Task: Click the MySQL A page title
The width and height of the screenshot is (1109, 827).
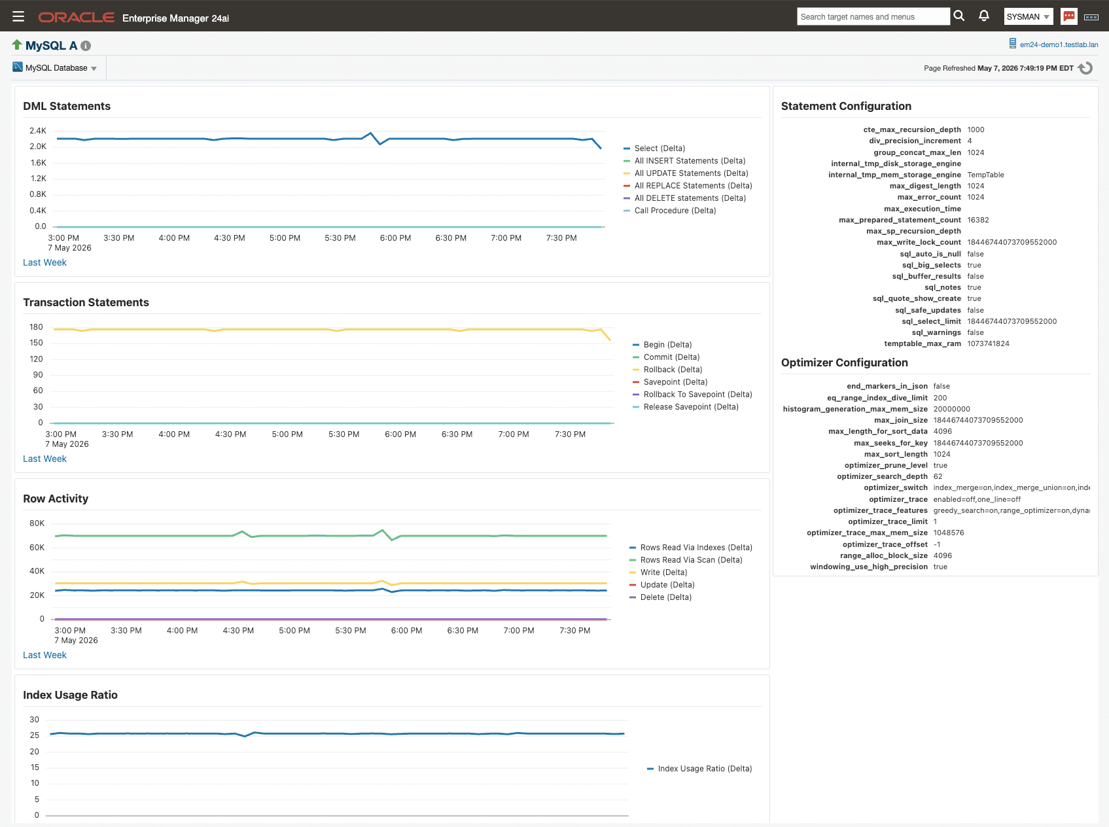Action: 51,46
